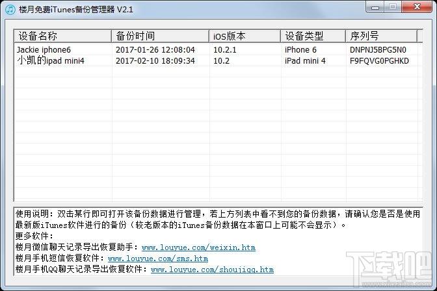This screenshot has width=437, height=291.
Task: Close the iTunes backup manager window
Action: 417,7
